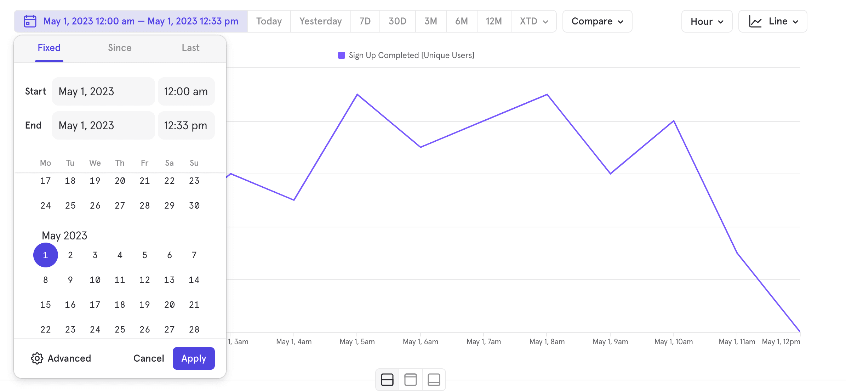Click the line chart icon
This screenshot has width=846, height=391.
[x=755, y=22]
